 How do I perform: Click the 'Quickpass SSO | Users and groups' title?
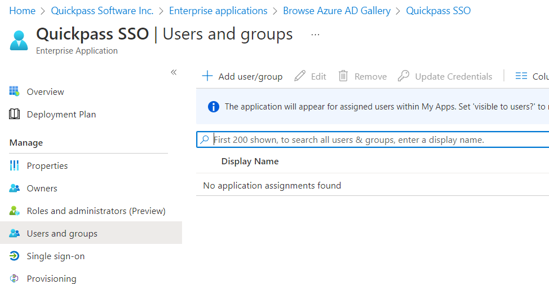pyautogui.click(x=165, y=34)
